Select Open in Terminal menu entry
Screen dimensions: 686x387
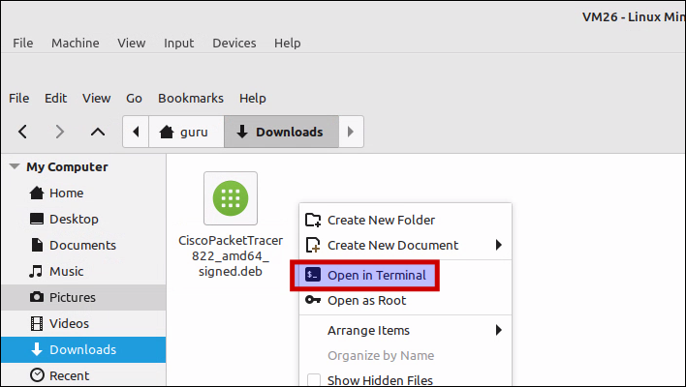(x=376, y=275)
